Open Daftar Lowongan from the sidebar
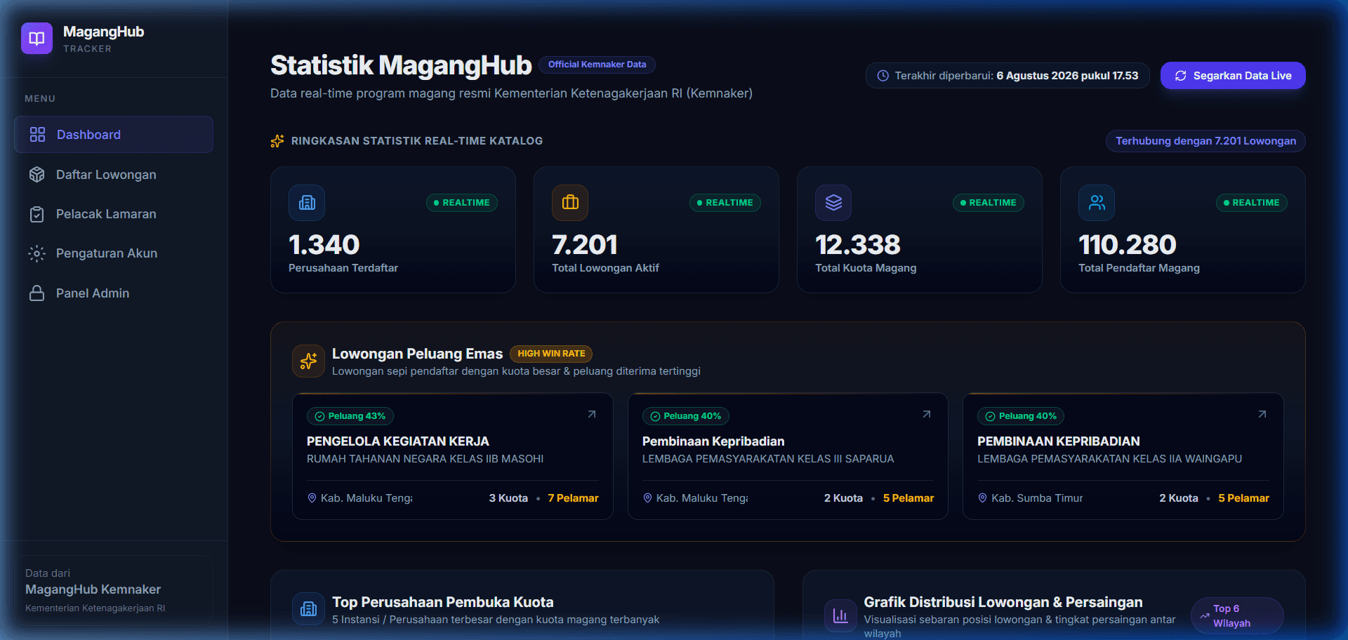 click(114, 175)
